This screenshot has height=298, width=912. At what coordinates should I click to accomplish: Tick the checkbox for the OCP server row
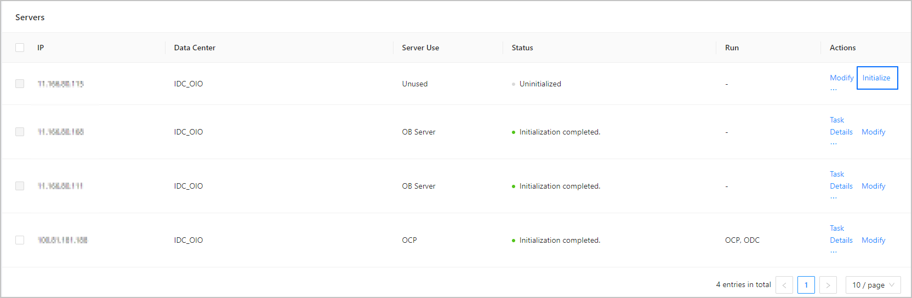point(20,240)
